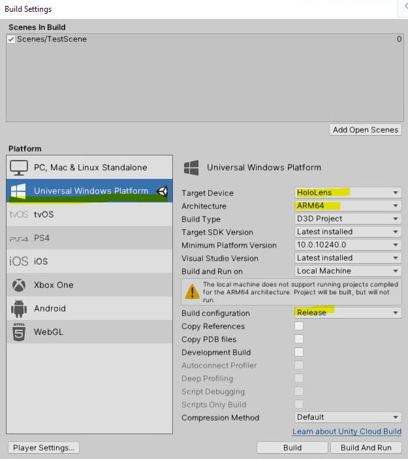The height and width of the screenshot is (459, 408).
Task: Click the Windows logo in Universal Windows Platform row
Action: pos(18,191)
